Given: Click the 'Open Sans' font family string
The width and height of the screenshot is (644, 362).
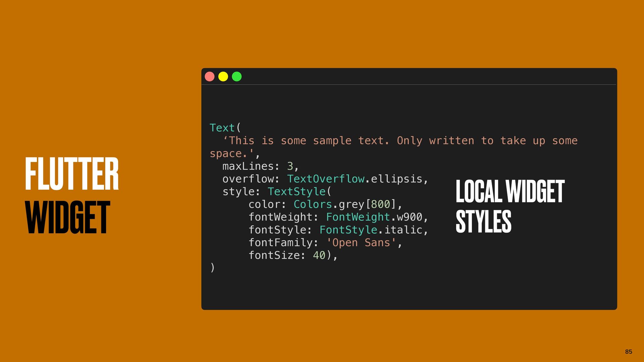Looking at the screenshot, I should point(361,243).
